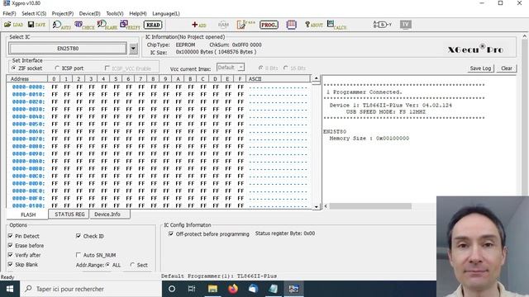Toggle the Check ID option
The image size is (529, 297).
point(90,236)
